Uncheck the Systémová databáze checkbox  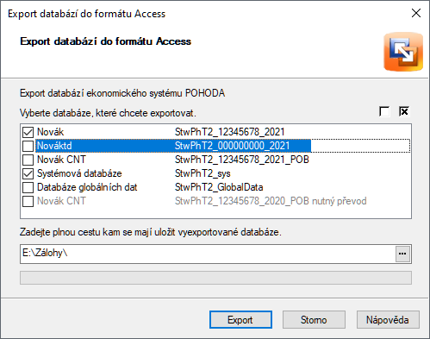point(28,173)
